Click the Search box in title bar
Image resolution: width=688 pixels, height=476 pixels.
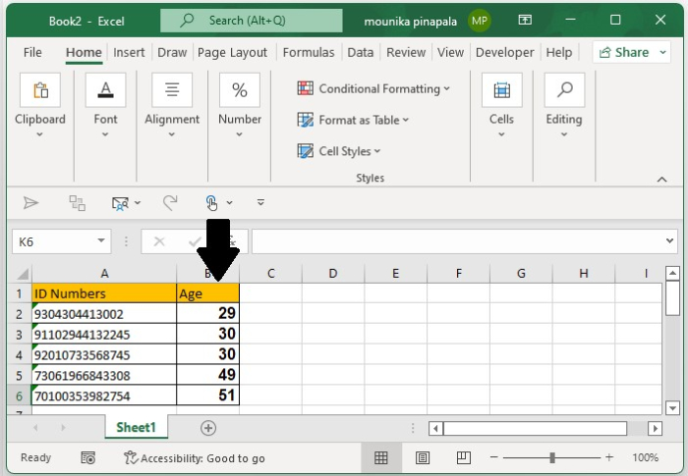[x=252, y=20]
